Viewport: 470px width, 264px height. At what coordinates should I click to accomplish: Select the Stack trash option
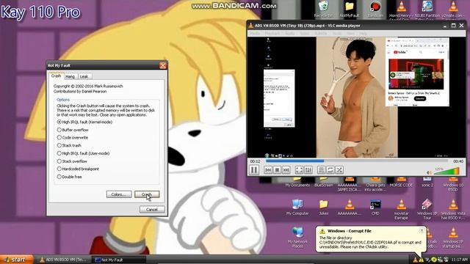[59, 145]
